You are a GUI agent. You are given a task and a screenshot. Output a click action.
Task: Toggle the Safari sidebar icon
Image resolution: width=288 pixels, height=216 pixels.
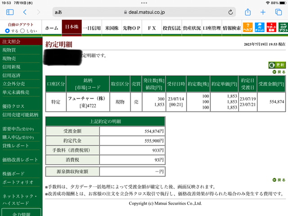pos(10,12)
